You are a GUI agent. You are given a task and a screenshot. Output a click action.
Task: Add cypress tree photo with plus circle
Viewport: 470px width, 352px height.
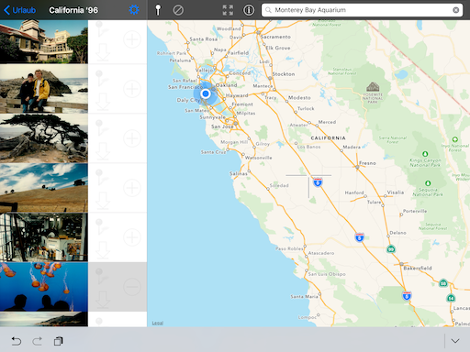pos(132,138)
